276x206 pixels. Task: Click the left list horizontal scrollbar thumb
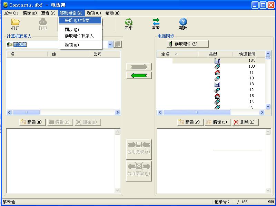(x=27, y=112)
